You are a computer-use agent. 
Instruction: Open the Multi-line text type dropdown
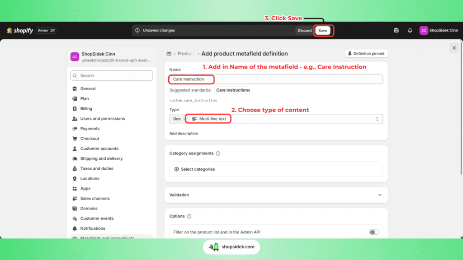[285, 119]
